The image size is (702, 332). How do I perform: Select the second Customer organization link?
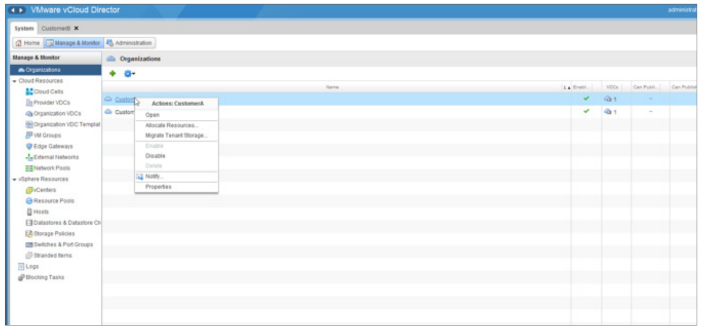[x=125, y=112]
